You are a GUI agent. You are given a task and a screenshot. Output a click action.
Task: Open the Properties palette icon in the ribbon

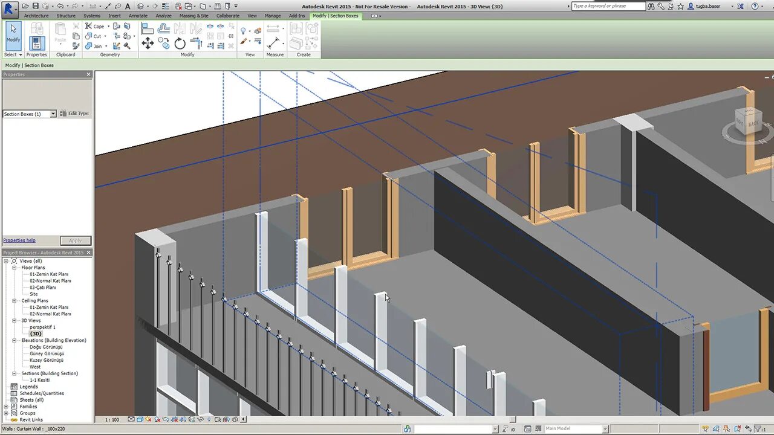click(x=37, y=43)
